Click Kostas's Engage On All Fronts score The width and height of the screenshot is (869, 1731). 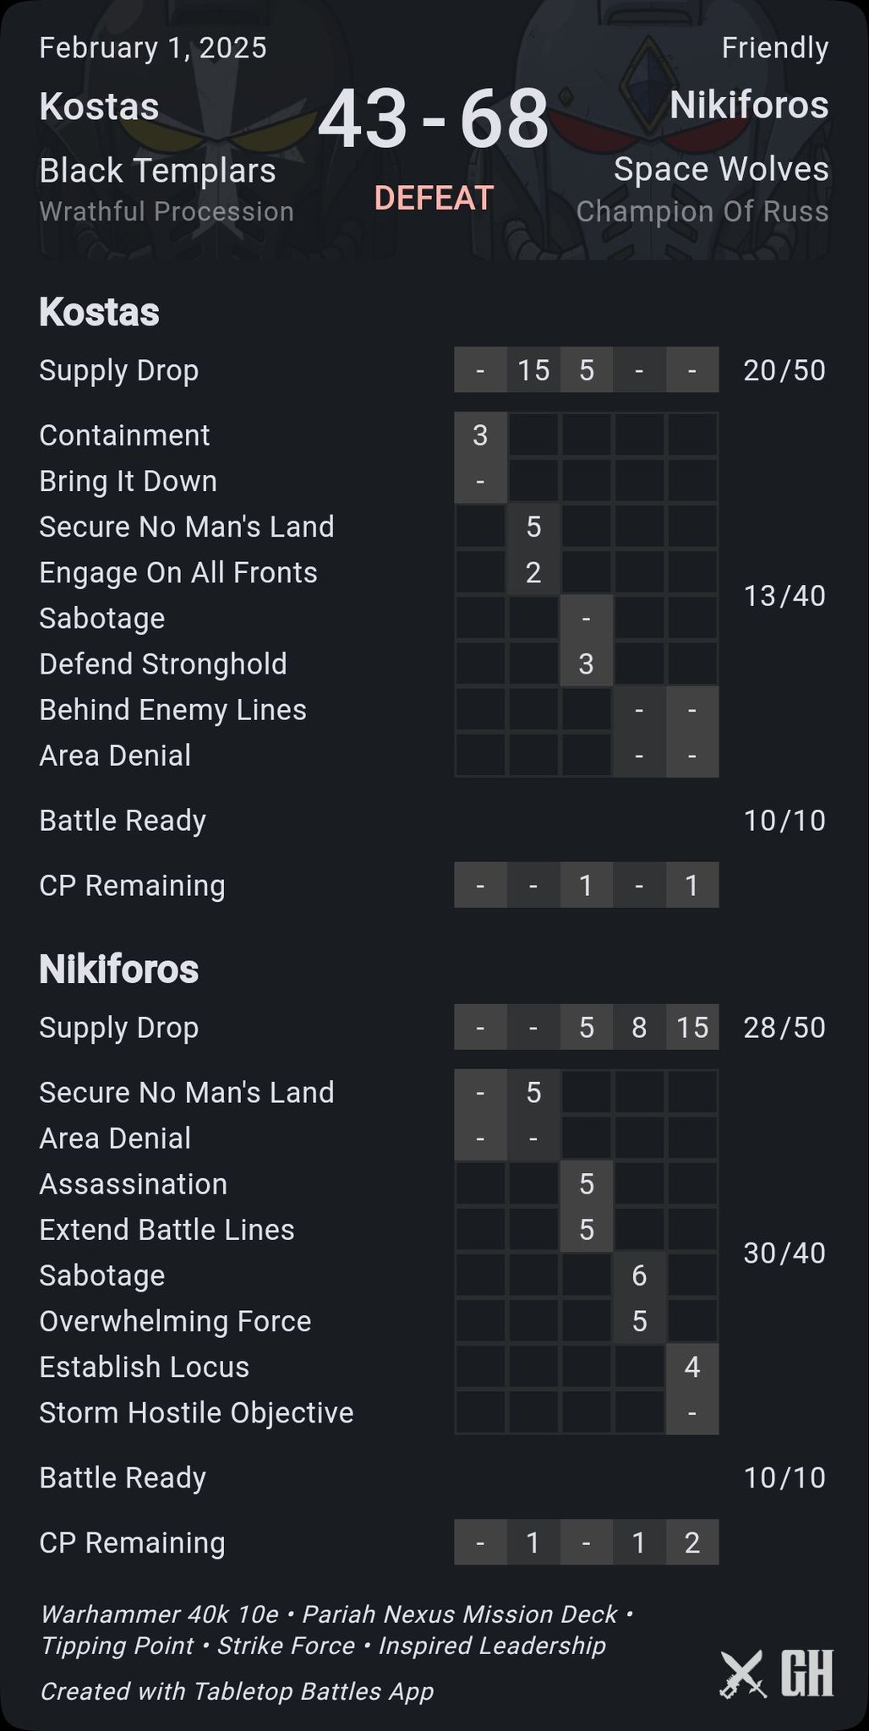click(533, 572)
